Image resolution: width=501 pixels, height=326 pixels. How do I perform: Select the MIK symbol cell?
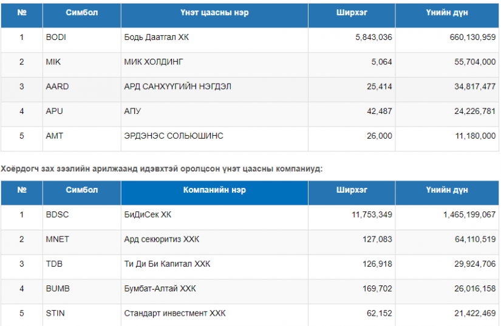(53, 62)
